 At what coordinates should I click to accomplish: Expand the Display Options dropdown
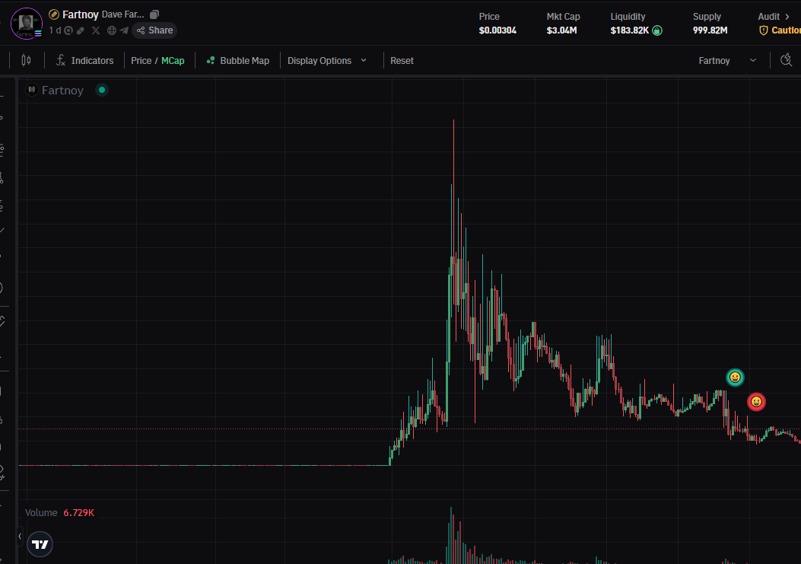327,60
